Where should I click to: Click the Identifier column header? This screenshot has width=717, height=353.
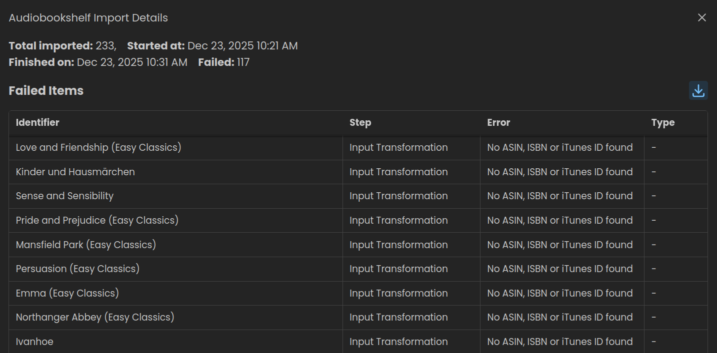(37, 123)
